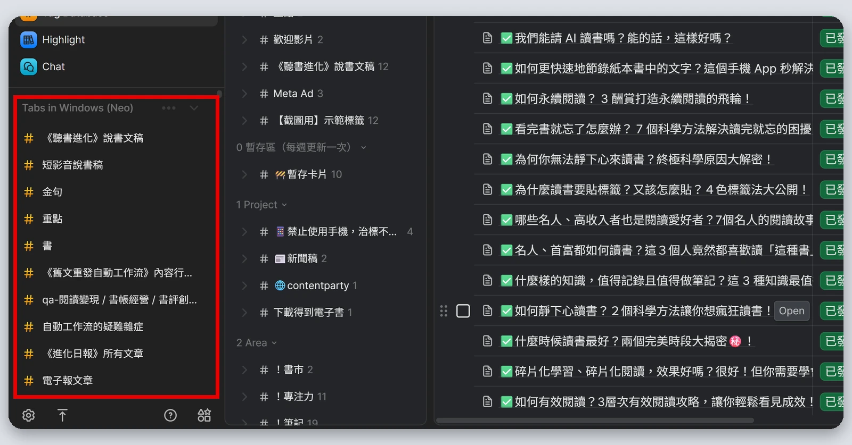Click the table's horizontal scrollbar
Image resolution: width=852 pixels, height=445 pixels.
pyautogui.click(x=595, y=421)
